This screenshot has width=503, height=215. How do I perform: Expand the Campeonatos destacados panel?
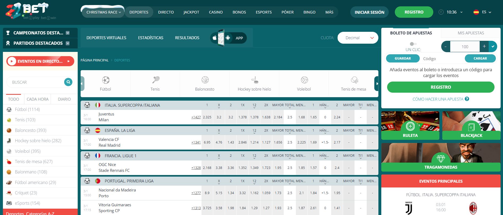(x=68, y=33)
